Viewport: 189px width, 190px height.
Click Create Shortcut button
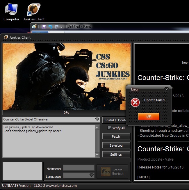pos(112,172)
